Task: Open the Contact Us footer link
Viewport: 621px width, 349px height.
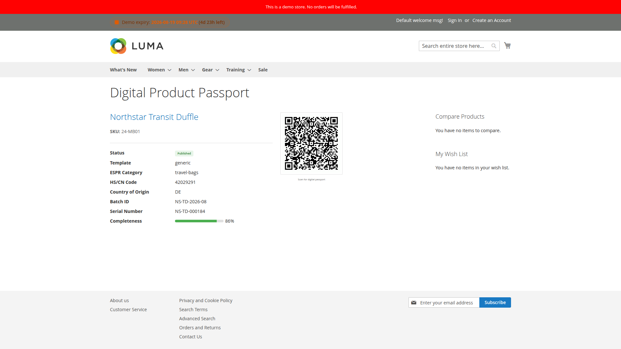Action: [x=191, y=337]
